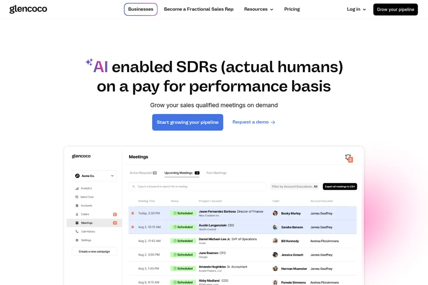428x285 pixels.
Task: Click Jason Fernandez Barbosa prospect name
Action: pyautogui.click(x=217, y=212)
